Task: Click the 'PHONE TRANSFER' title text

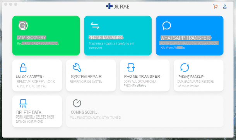Action: coord(142,77)
